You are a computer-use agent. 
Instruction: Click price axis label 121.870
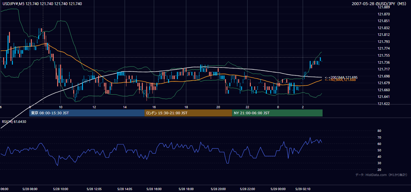[383, 14]
